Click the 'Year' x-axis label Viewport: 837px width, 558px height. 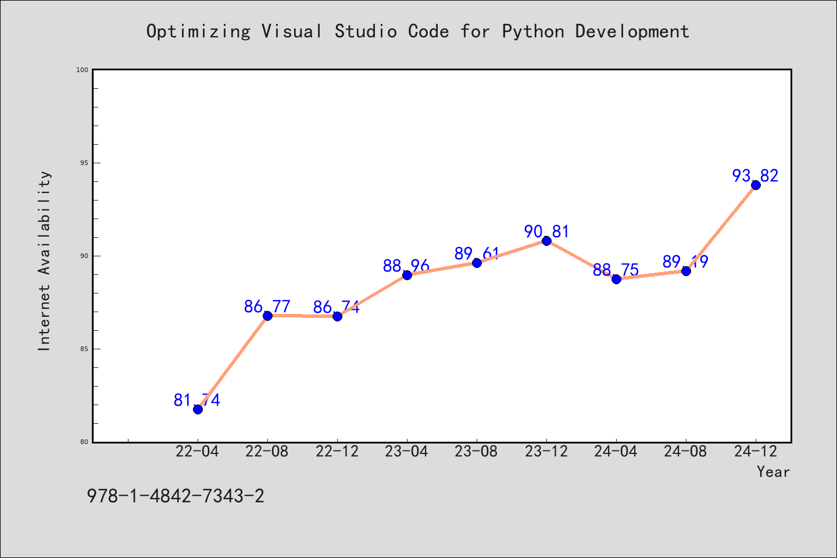773,472
